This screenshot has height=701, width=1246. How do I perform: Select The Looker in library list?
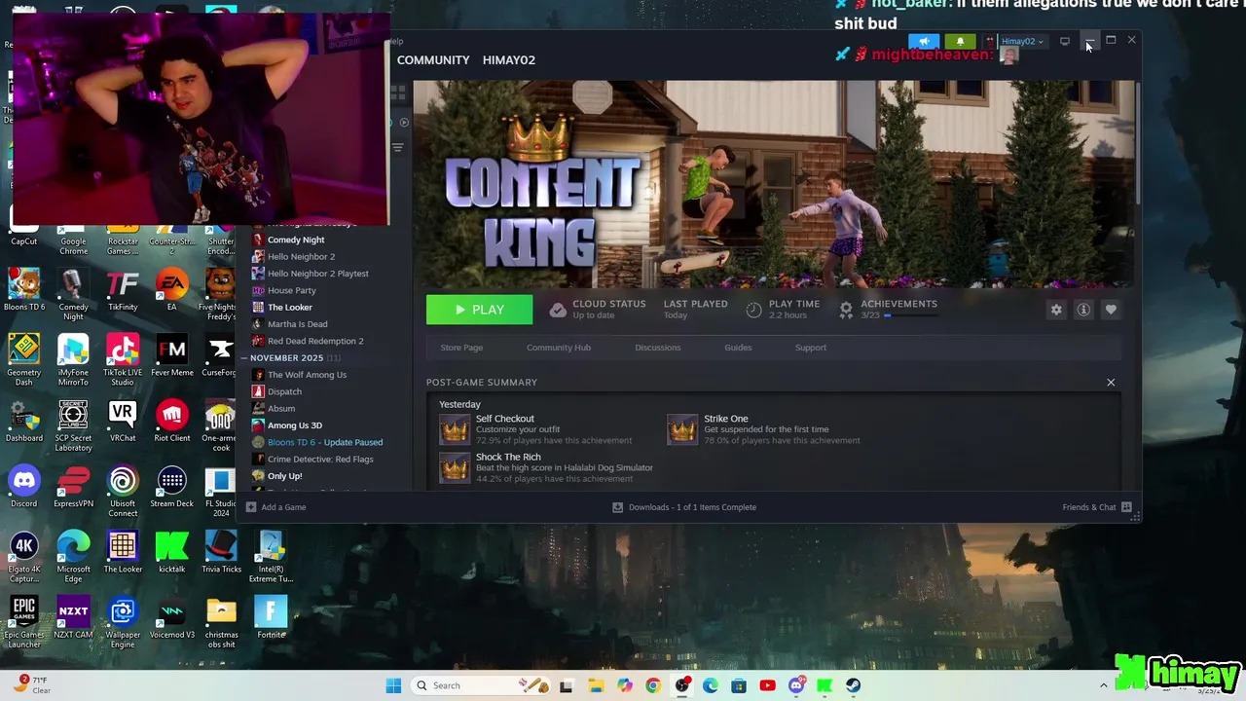click(289, 308)
